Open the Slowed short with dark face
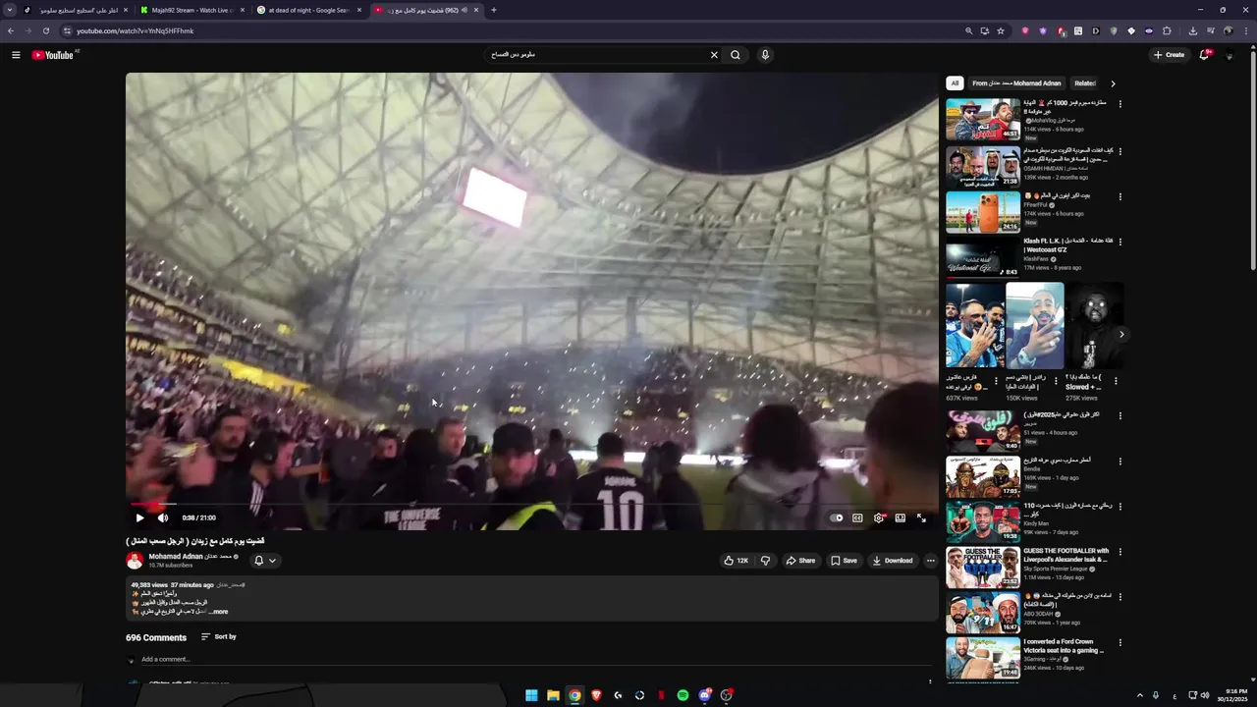 click(1094, 325)
